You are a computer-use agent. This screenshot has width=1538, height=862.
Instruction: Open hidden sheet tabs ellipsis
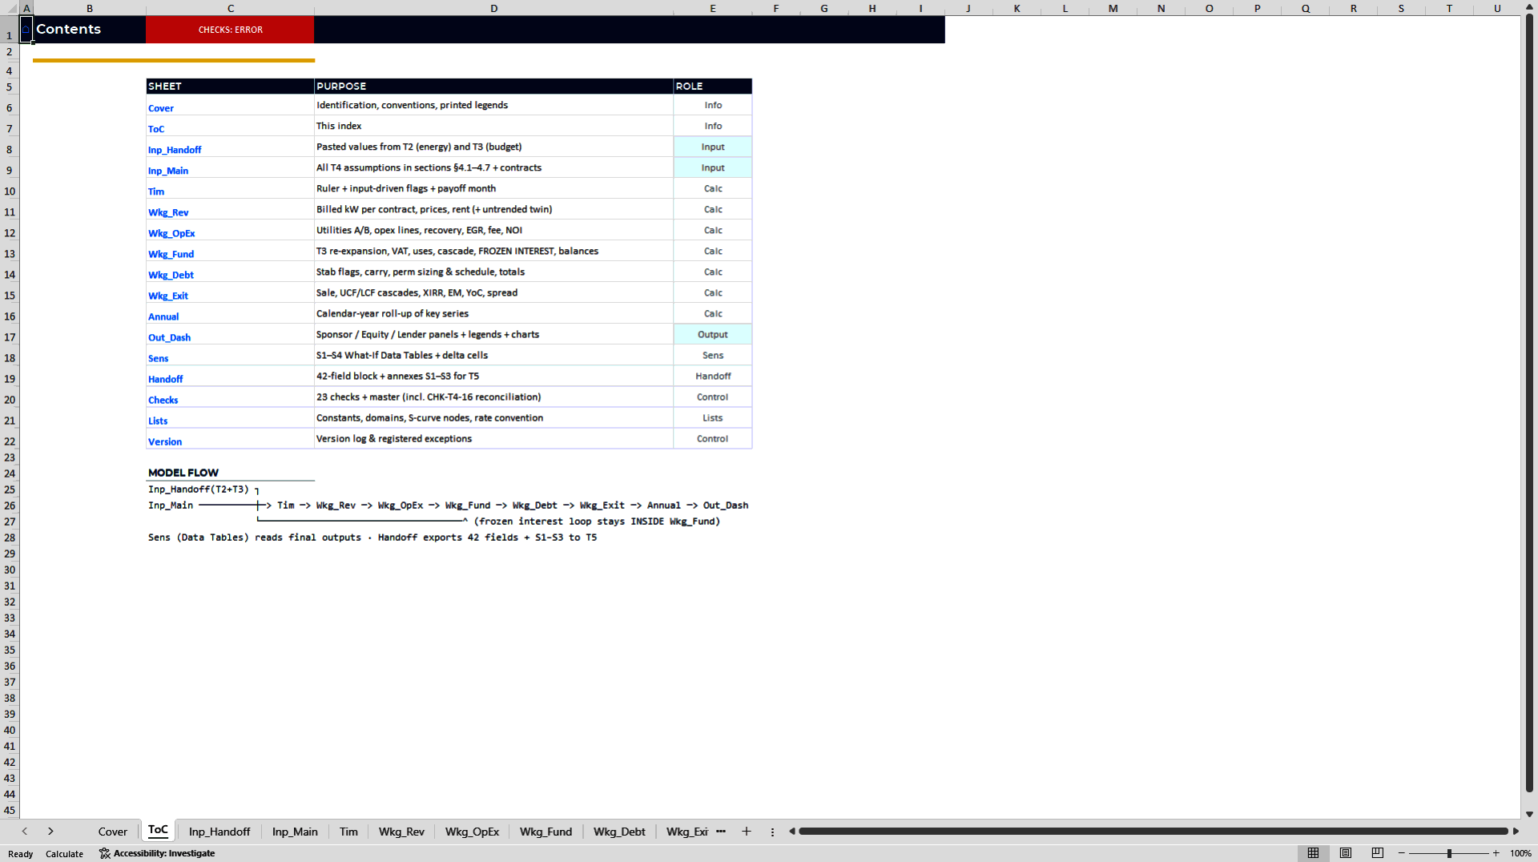(721, 832)
